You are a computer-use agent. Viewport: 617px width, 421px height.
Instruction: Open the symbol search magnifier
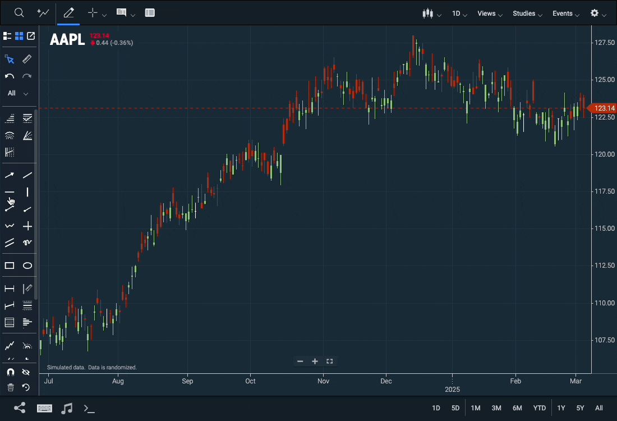pyautogui.click(x=19, y=12)
